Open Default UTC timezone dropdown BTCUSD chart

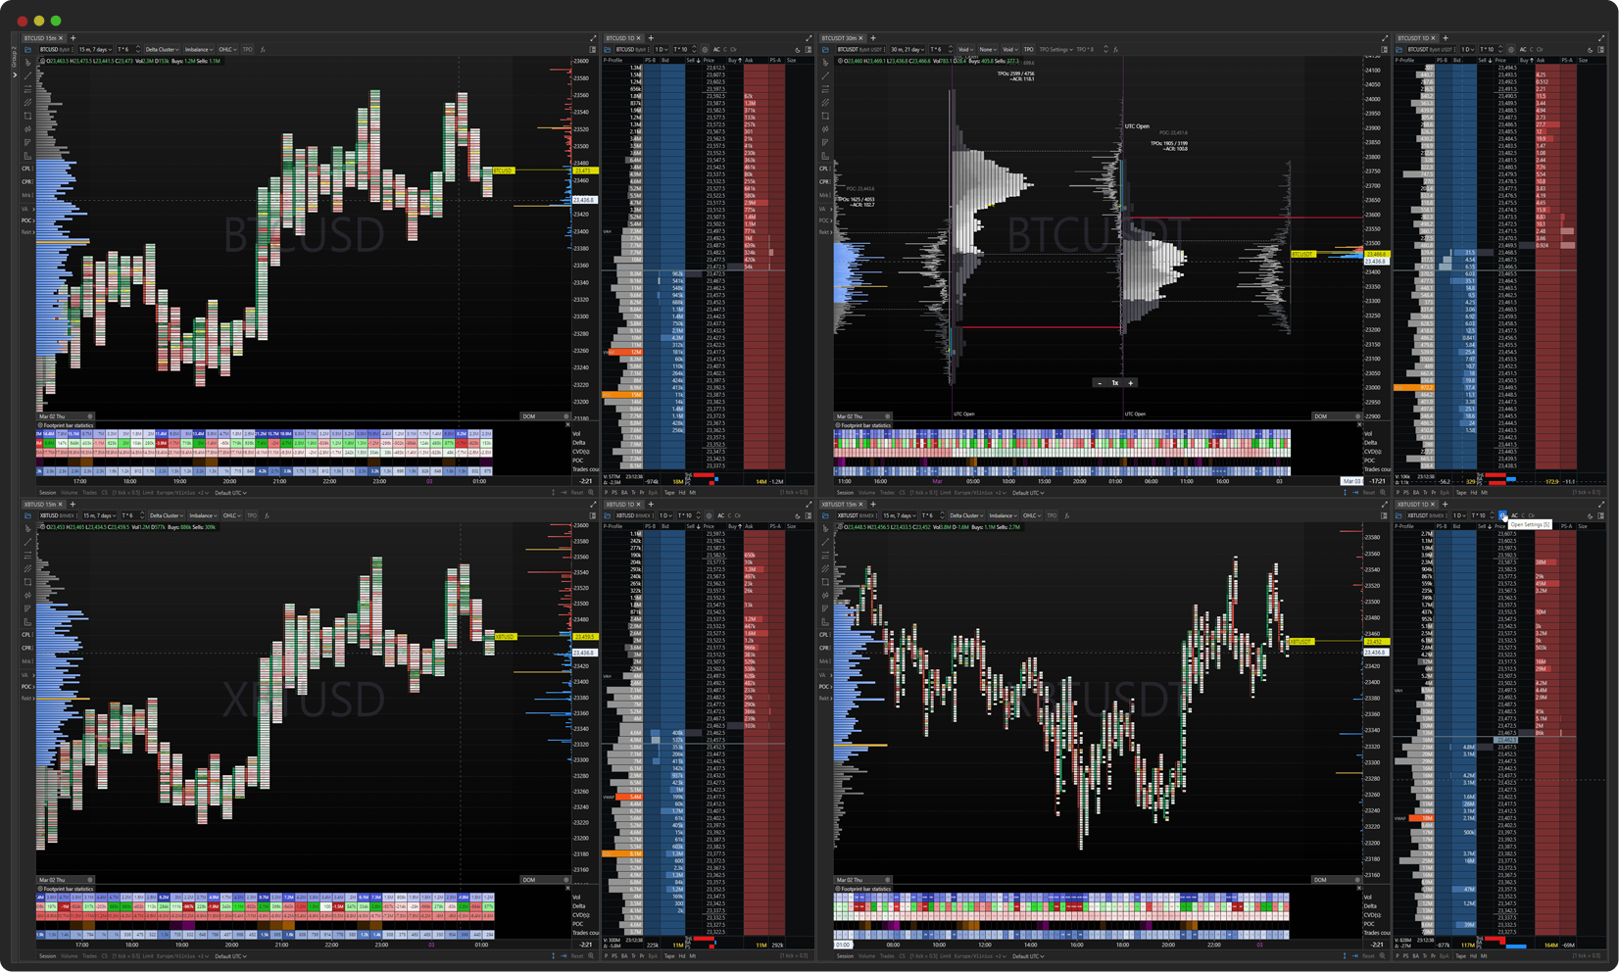point(231,492)
